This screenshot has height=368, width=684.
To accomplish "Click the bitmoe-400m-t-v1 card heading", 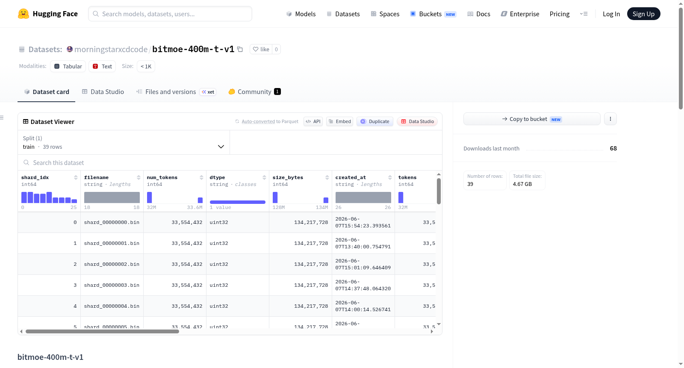I will (50, 357).
